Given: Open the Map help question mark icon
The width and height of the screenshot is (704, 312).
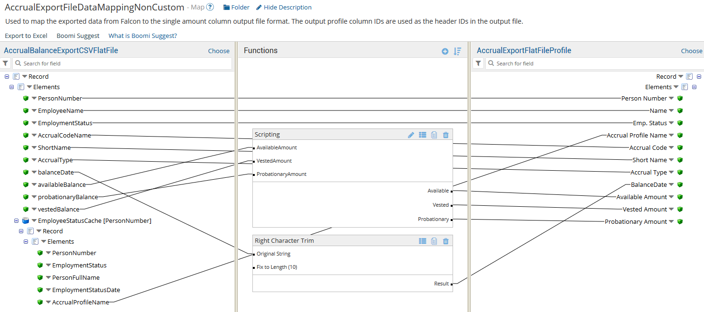Looking at the screenshot, I should point(211,7).
